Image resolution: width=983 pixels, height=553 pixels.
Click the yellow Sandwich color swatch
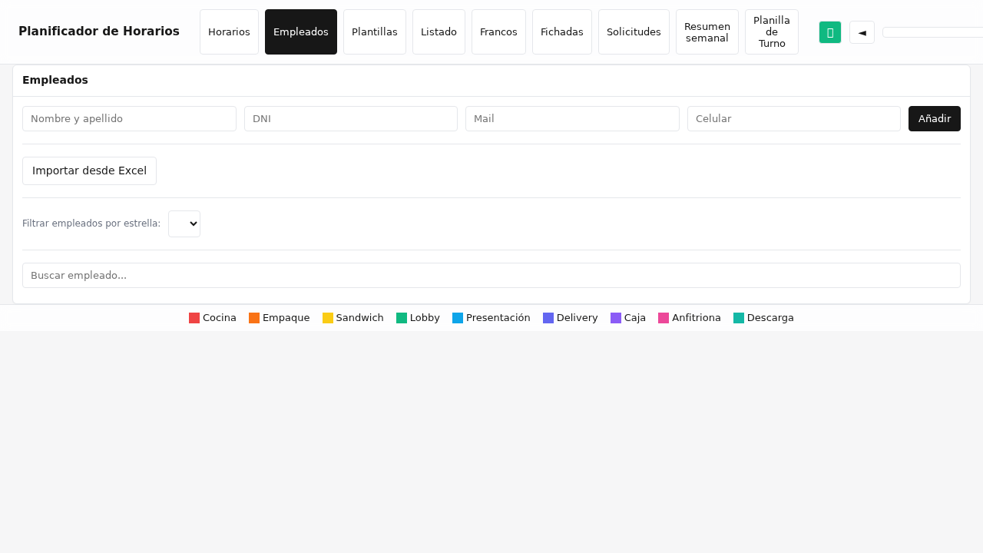pos(328,318)
